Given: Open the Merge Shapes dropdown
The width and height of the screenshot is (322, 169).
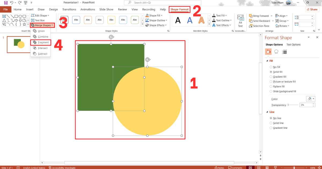Looking at the screenshot, I should point(42,25).
